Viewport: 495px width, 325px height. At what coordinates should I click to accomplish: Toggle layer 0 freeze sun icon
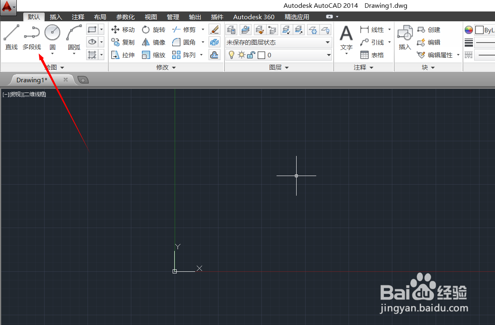coord(241,55)
